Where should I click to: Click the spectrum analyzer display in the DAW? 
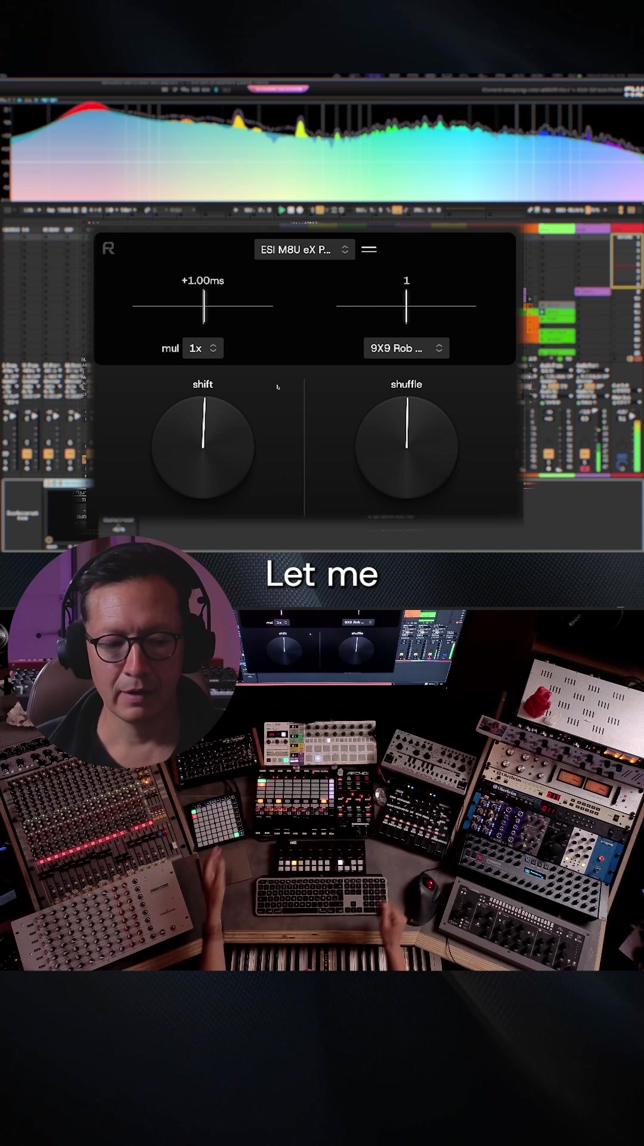tap(327, 152)
